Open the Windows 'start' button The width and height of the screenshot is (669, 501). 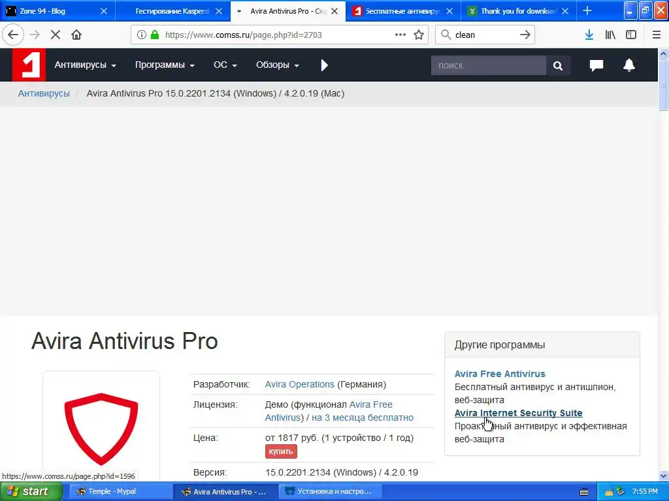point(31,491)
